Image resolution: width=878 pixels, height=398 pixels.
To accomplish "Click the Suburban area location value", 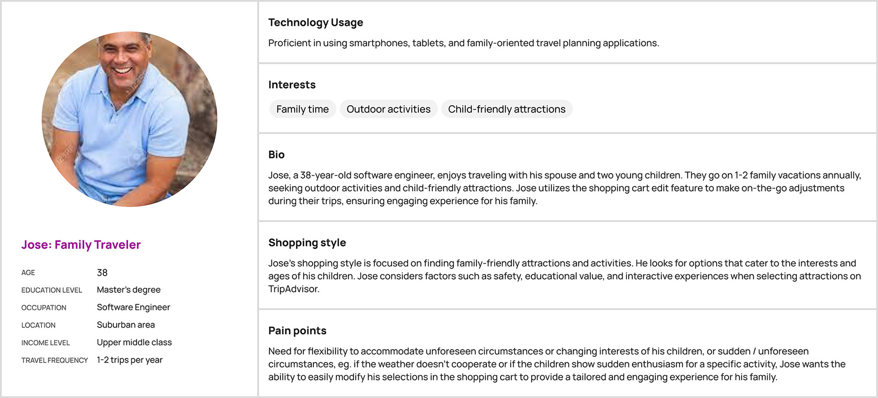I will click(x=126, y=325).
